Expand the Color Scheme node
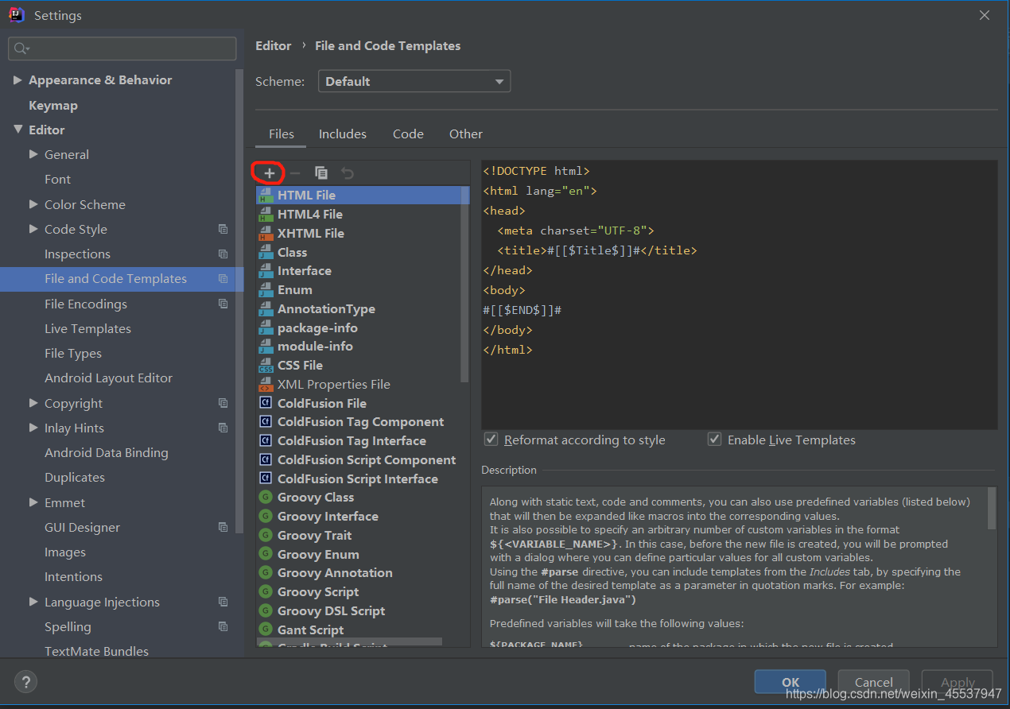1010x709 pixels. (33, 204)
